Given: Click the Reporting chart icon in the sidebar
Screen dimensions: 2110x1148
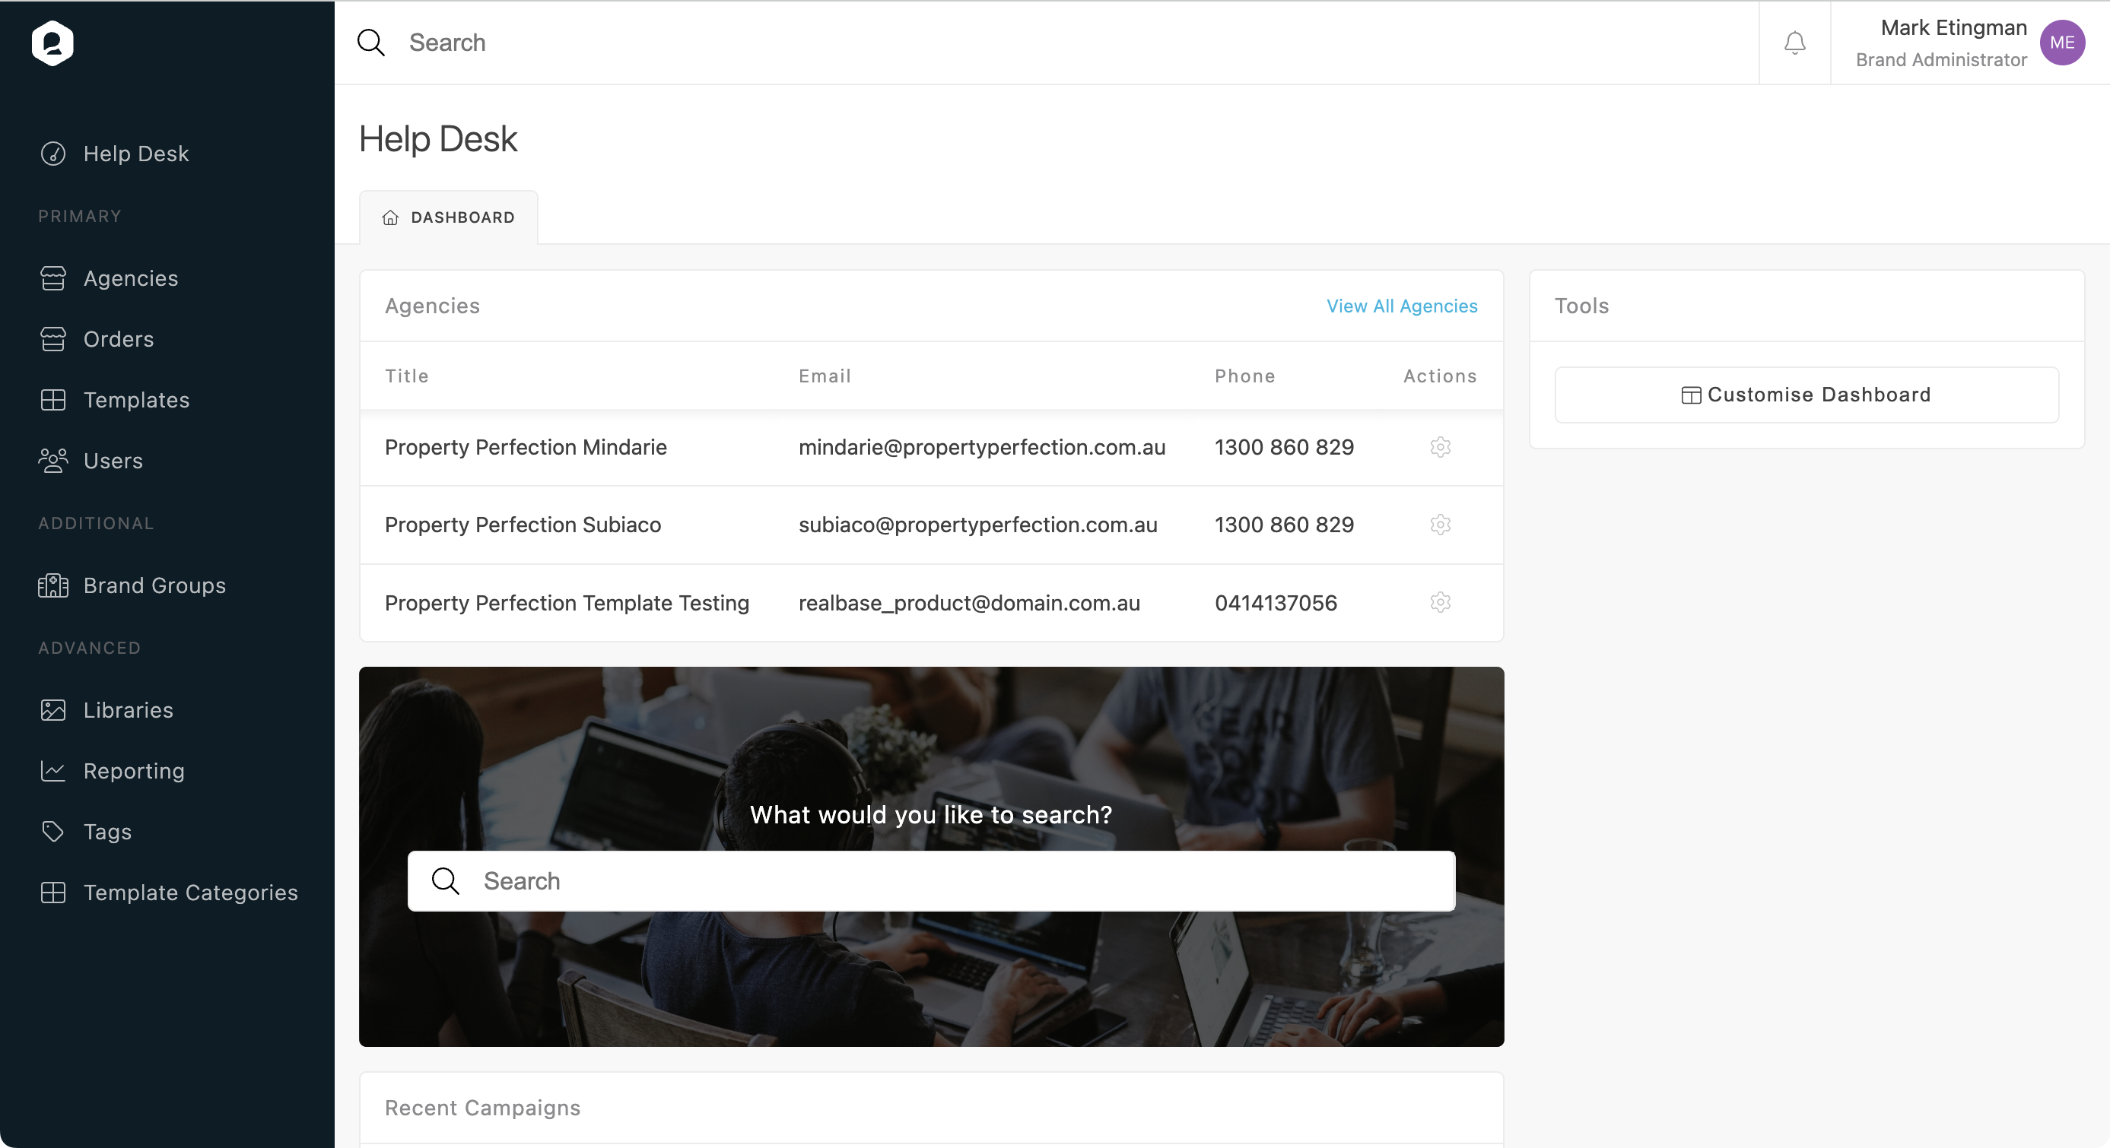Looking at the screenshot, I should pos(53,770).
